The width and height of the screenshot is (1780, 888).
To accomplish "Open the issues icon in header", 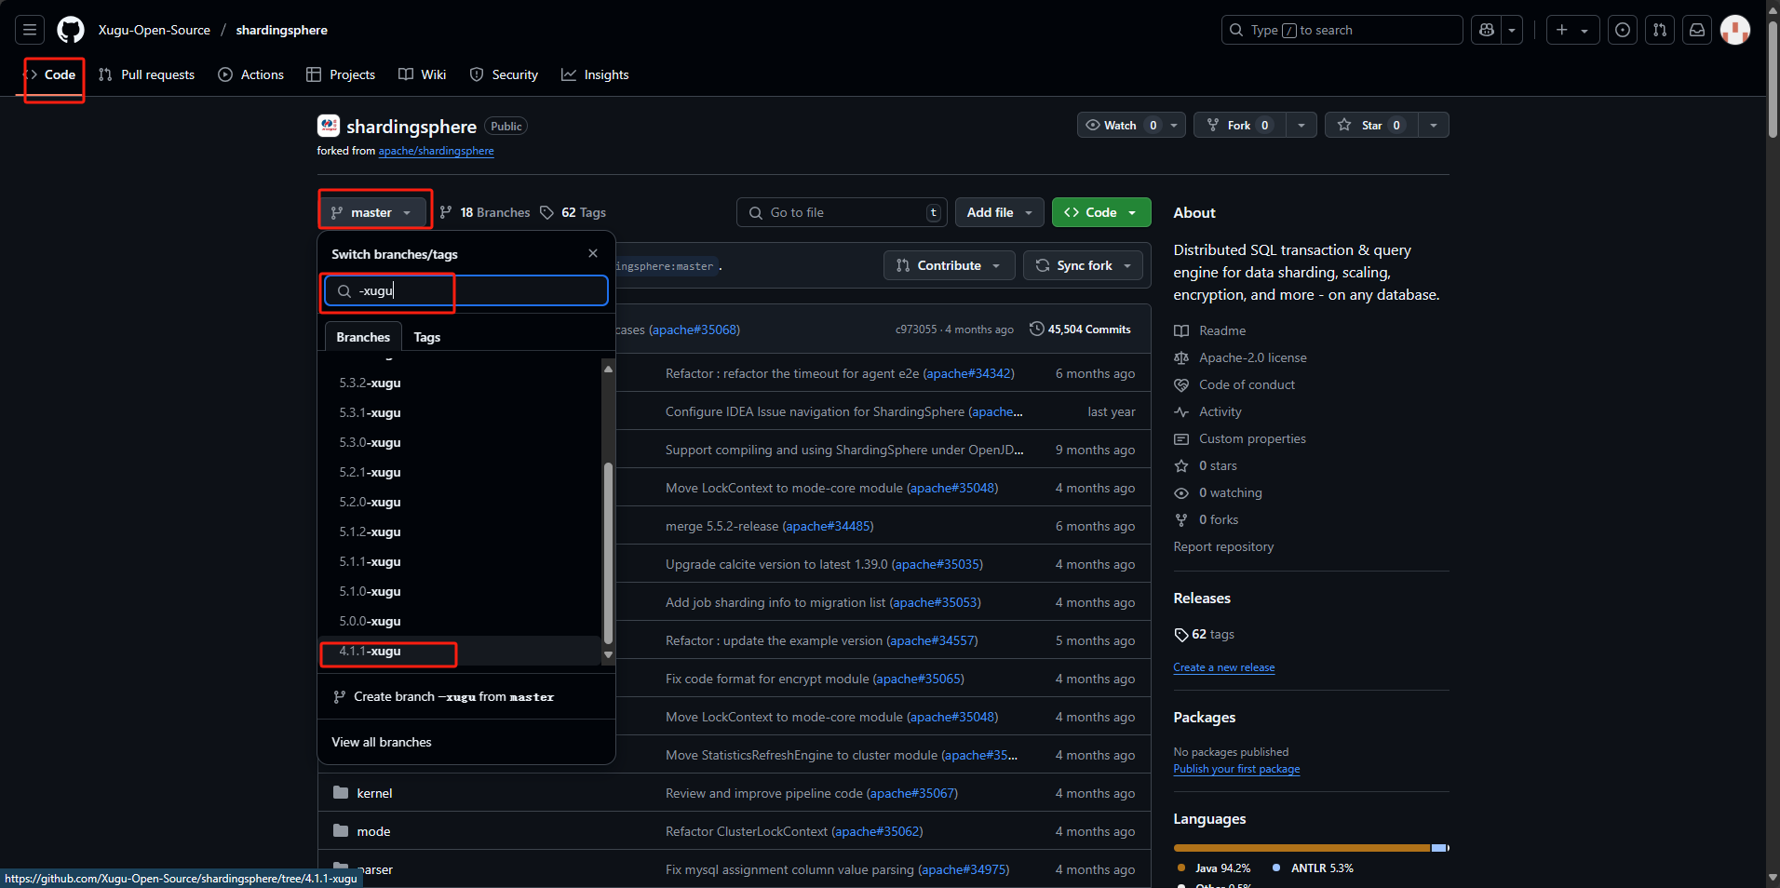I will click(x=1623, y=30).
